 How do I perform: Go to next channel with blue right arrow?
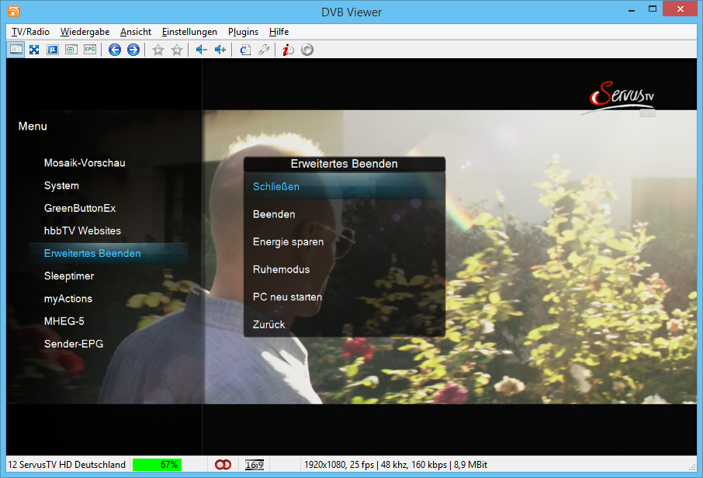(133, 50)
